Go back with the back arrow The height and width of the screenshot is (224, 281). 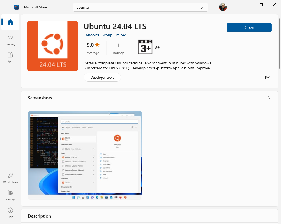click(x=7, y=7)
